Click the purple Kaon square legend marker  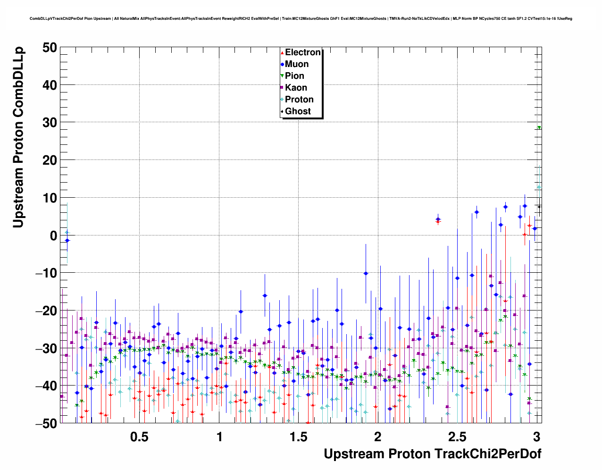pos(282,88)
